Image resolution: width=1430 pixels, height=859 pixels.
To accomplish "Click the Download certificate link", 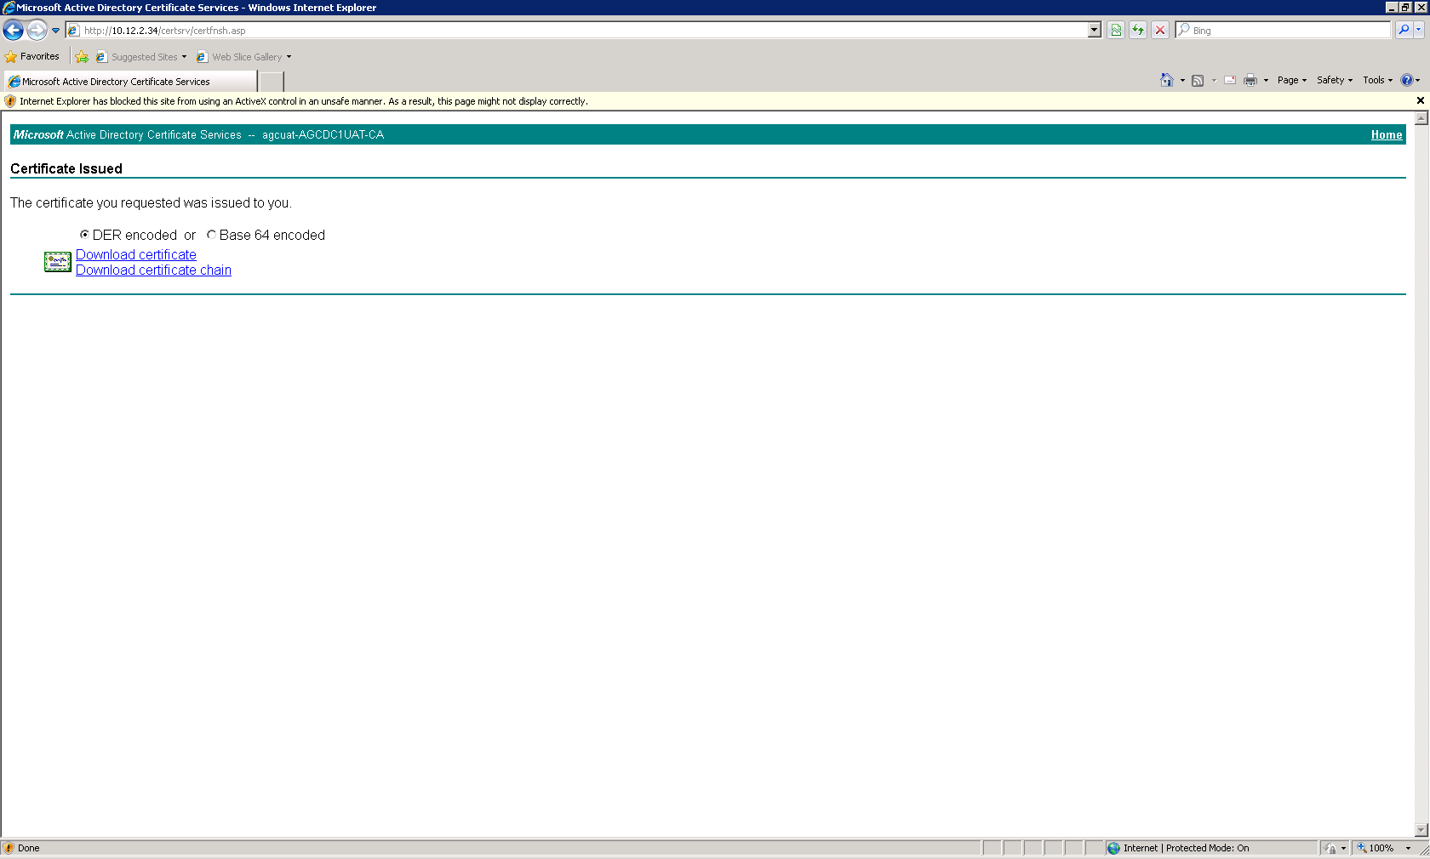I will (136, 254).
